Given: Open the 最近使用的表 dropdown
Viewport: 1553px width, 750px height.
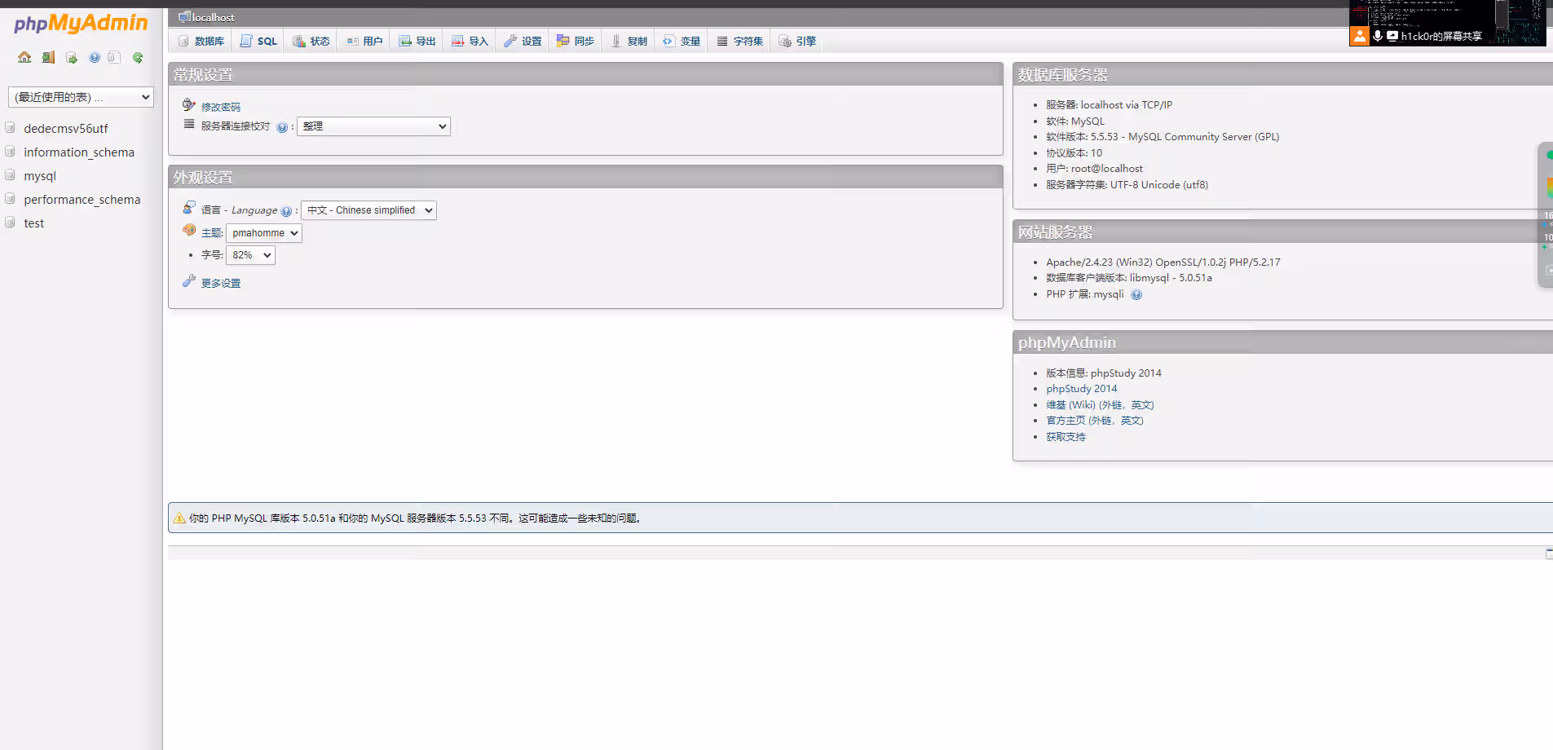Looking at the screenshot, I should [x=81, y=97].
